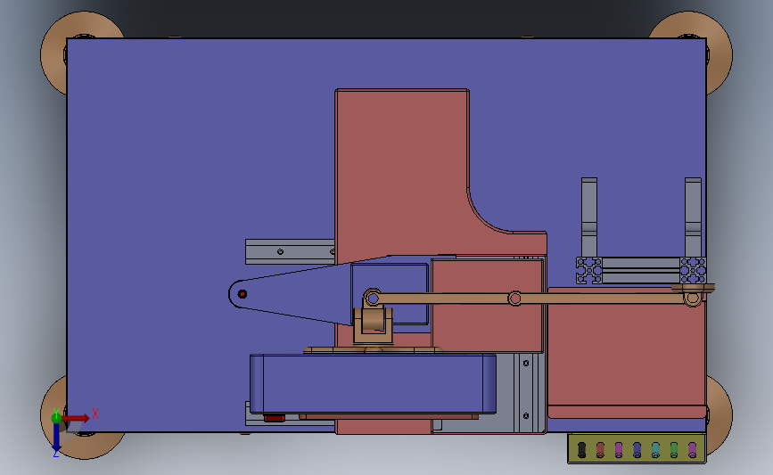Select the flat tan base plate above the housing
The image size is (773, 475).
[374, 350]
